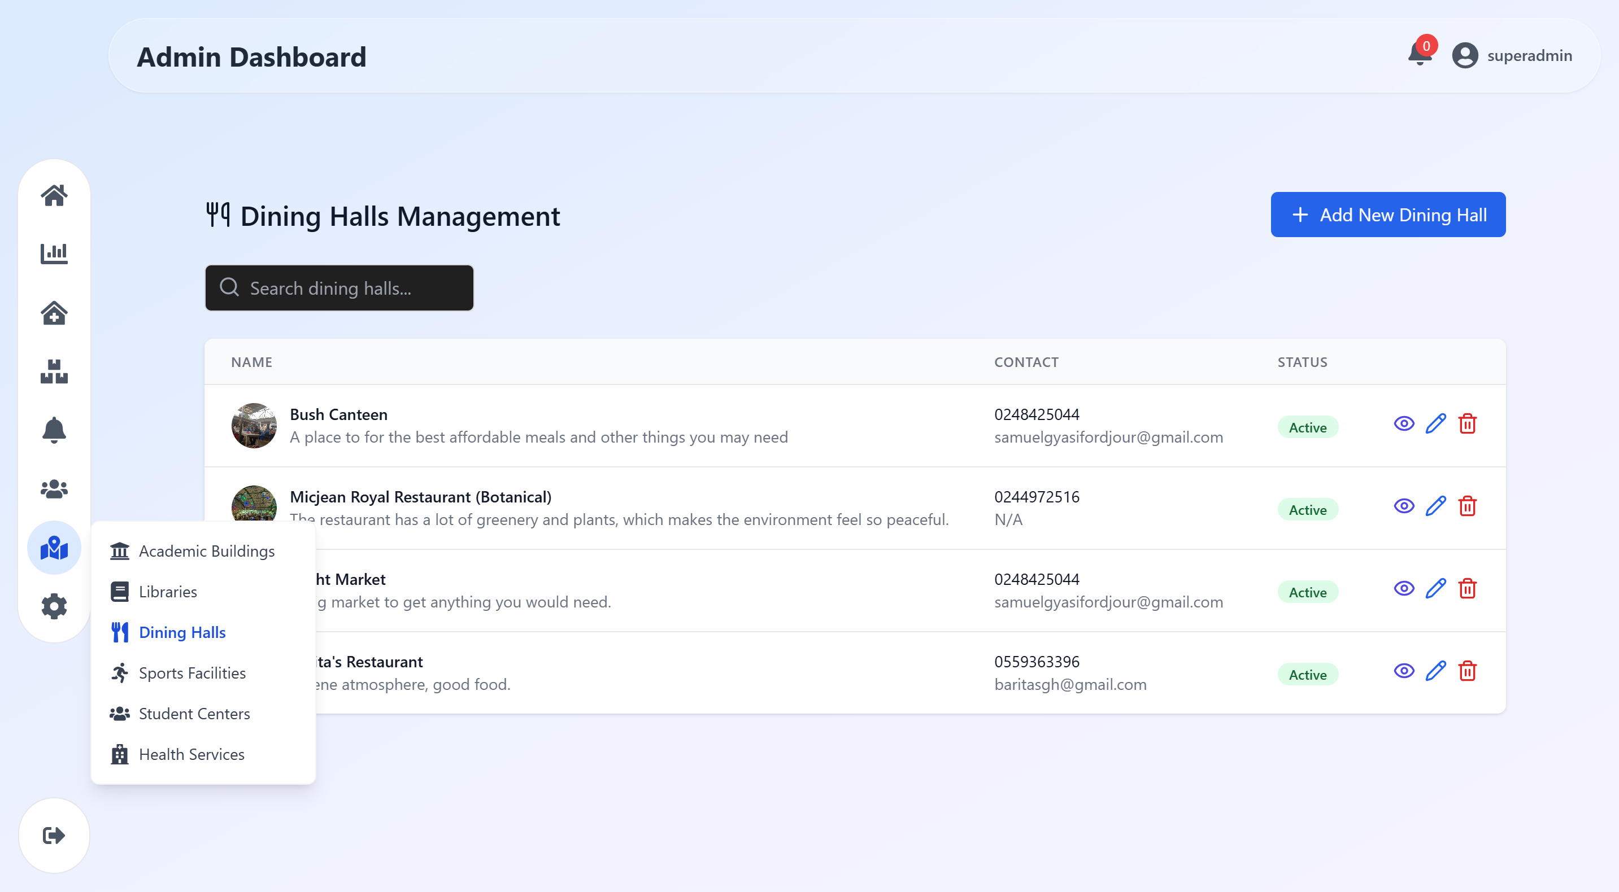Open header notification bell with badge
Screen dimensions: 1619x892
pos(1420,55)
